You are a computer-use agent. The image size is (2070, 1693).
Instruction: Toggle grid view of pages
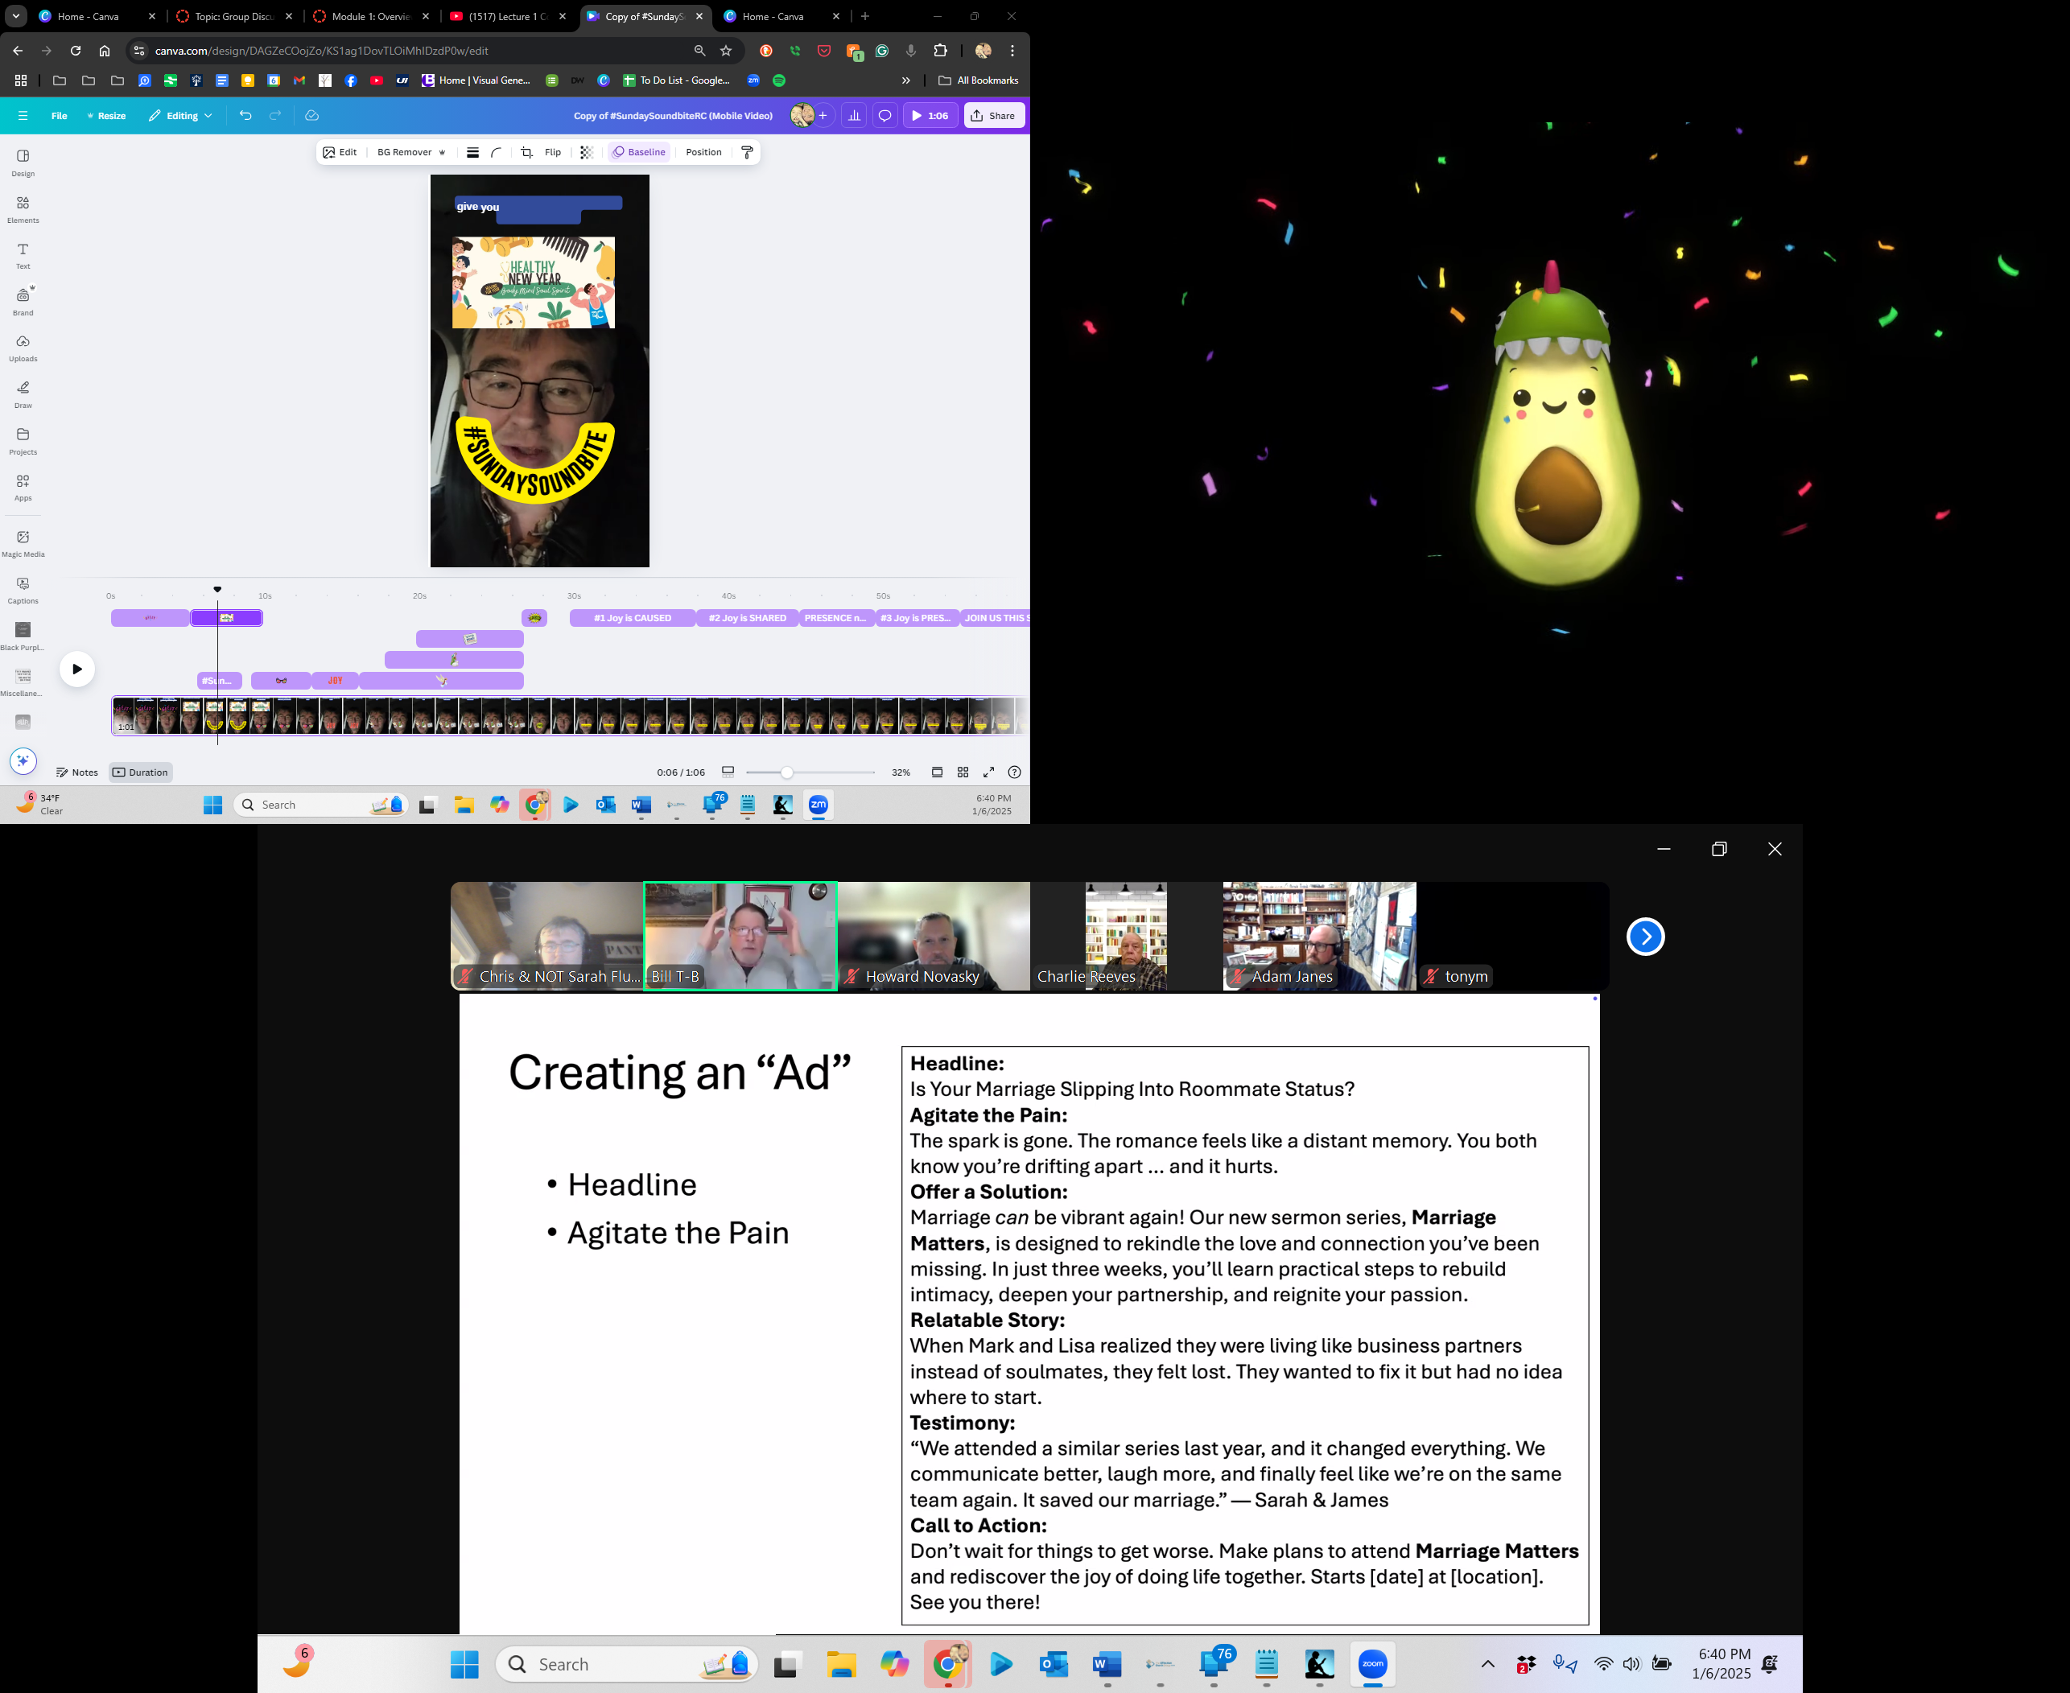963,772
